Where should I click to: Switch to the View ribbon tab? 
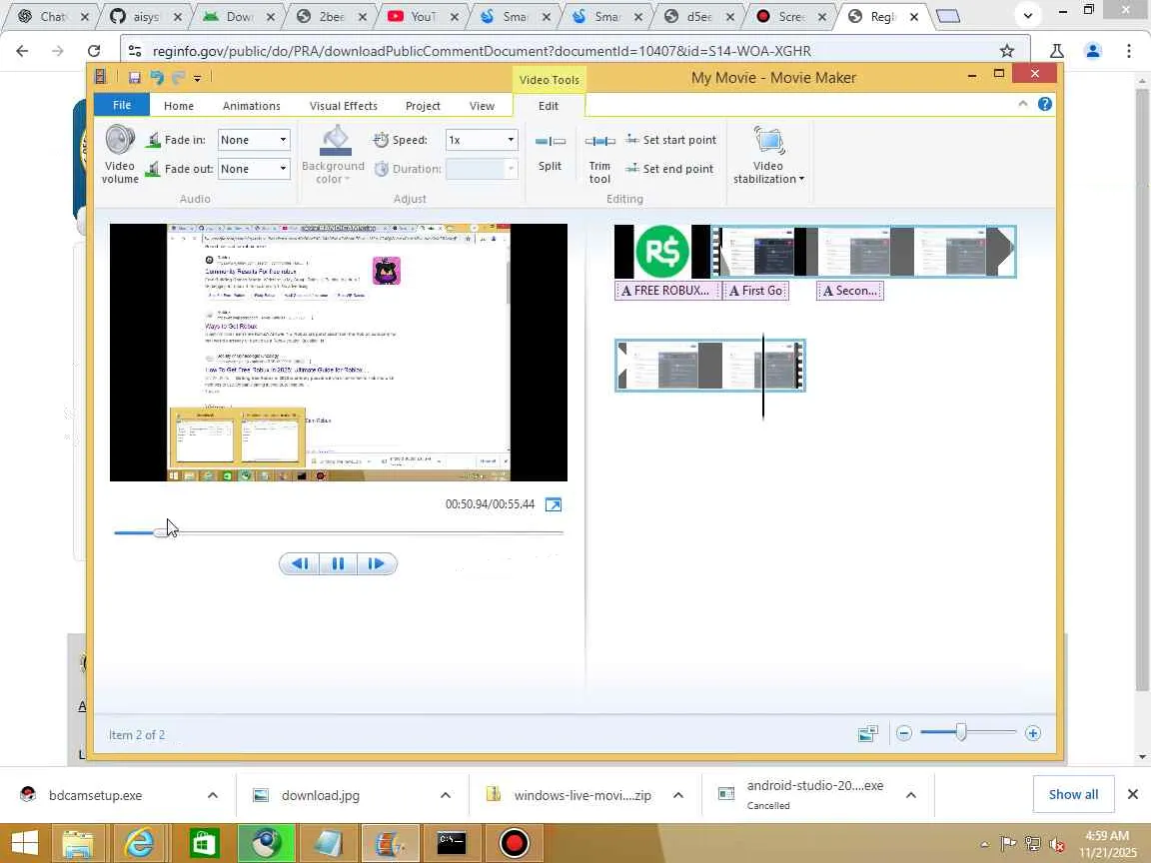pos(483,106)
